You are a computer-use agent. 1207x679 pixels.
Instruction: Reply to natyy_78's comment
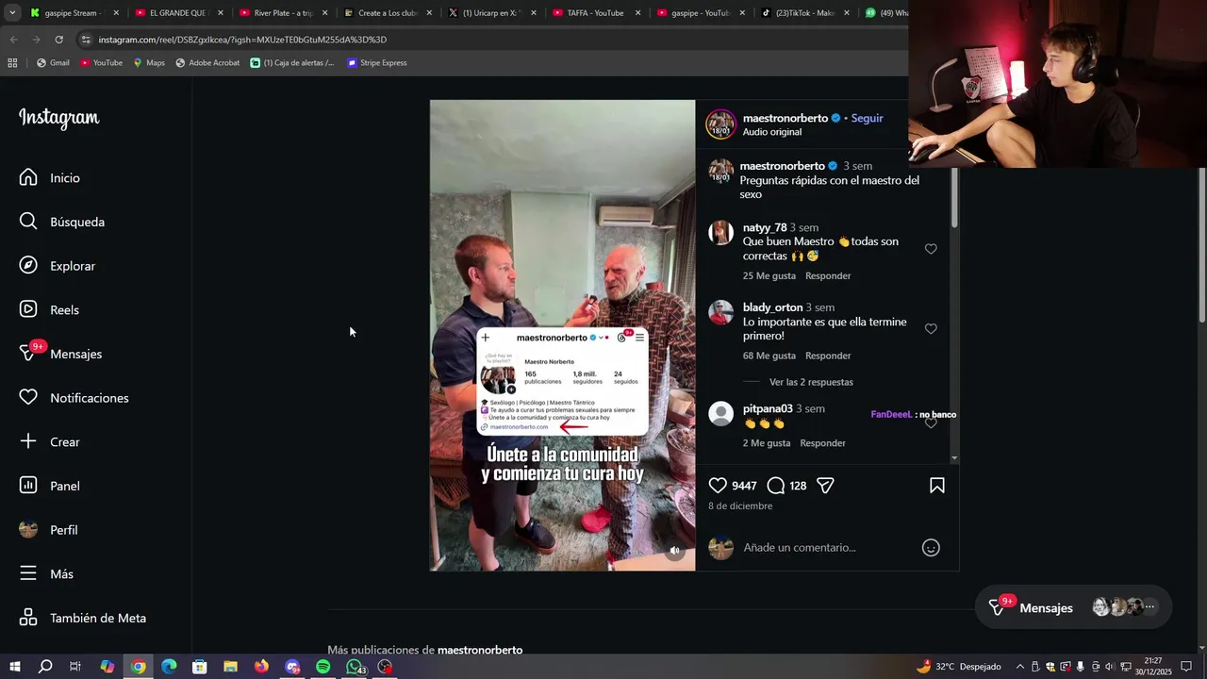[828, 275]
